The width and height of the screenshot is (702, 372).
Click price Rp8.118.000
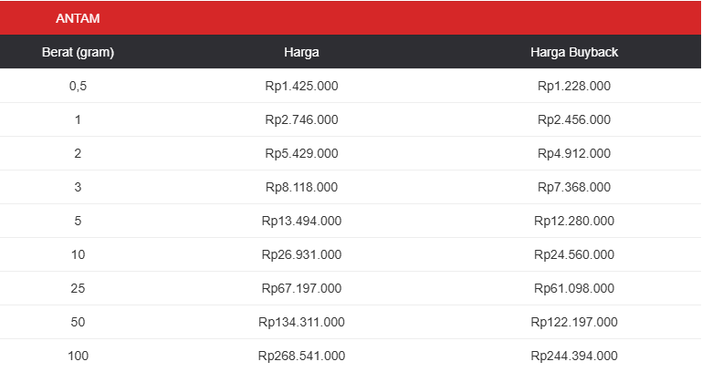click(301, 187)
